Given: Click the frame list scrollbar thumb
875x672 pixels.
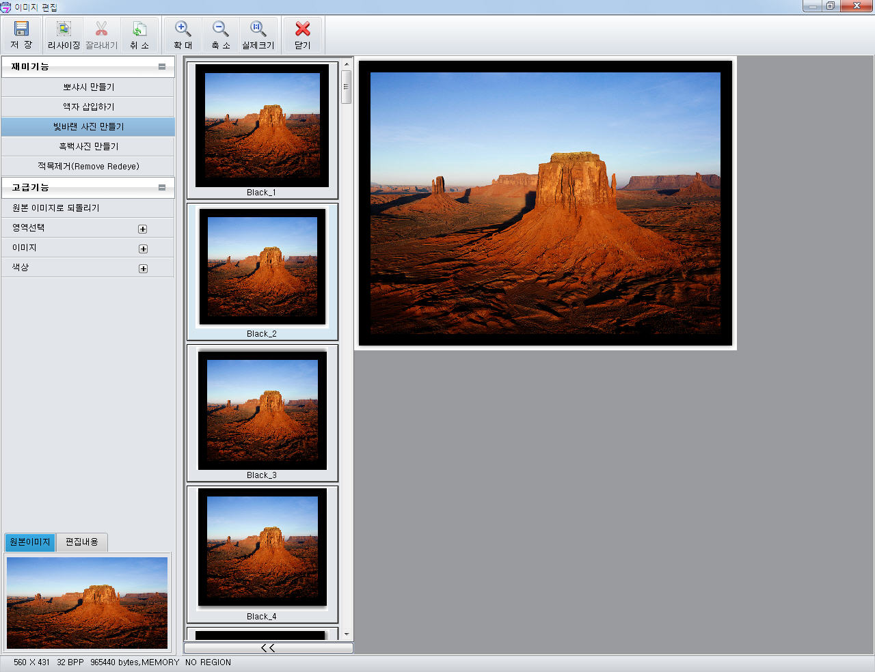Looking at the screenshot, I should (347, 87).
